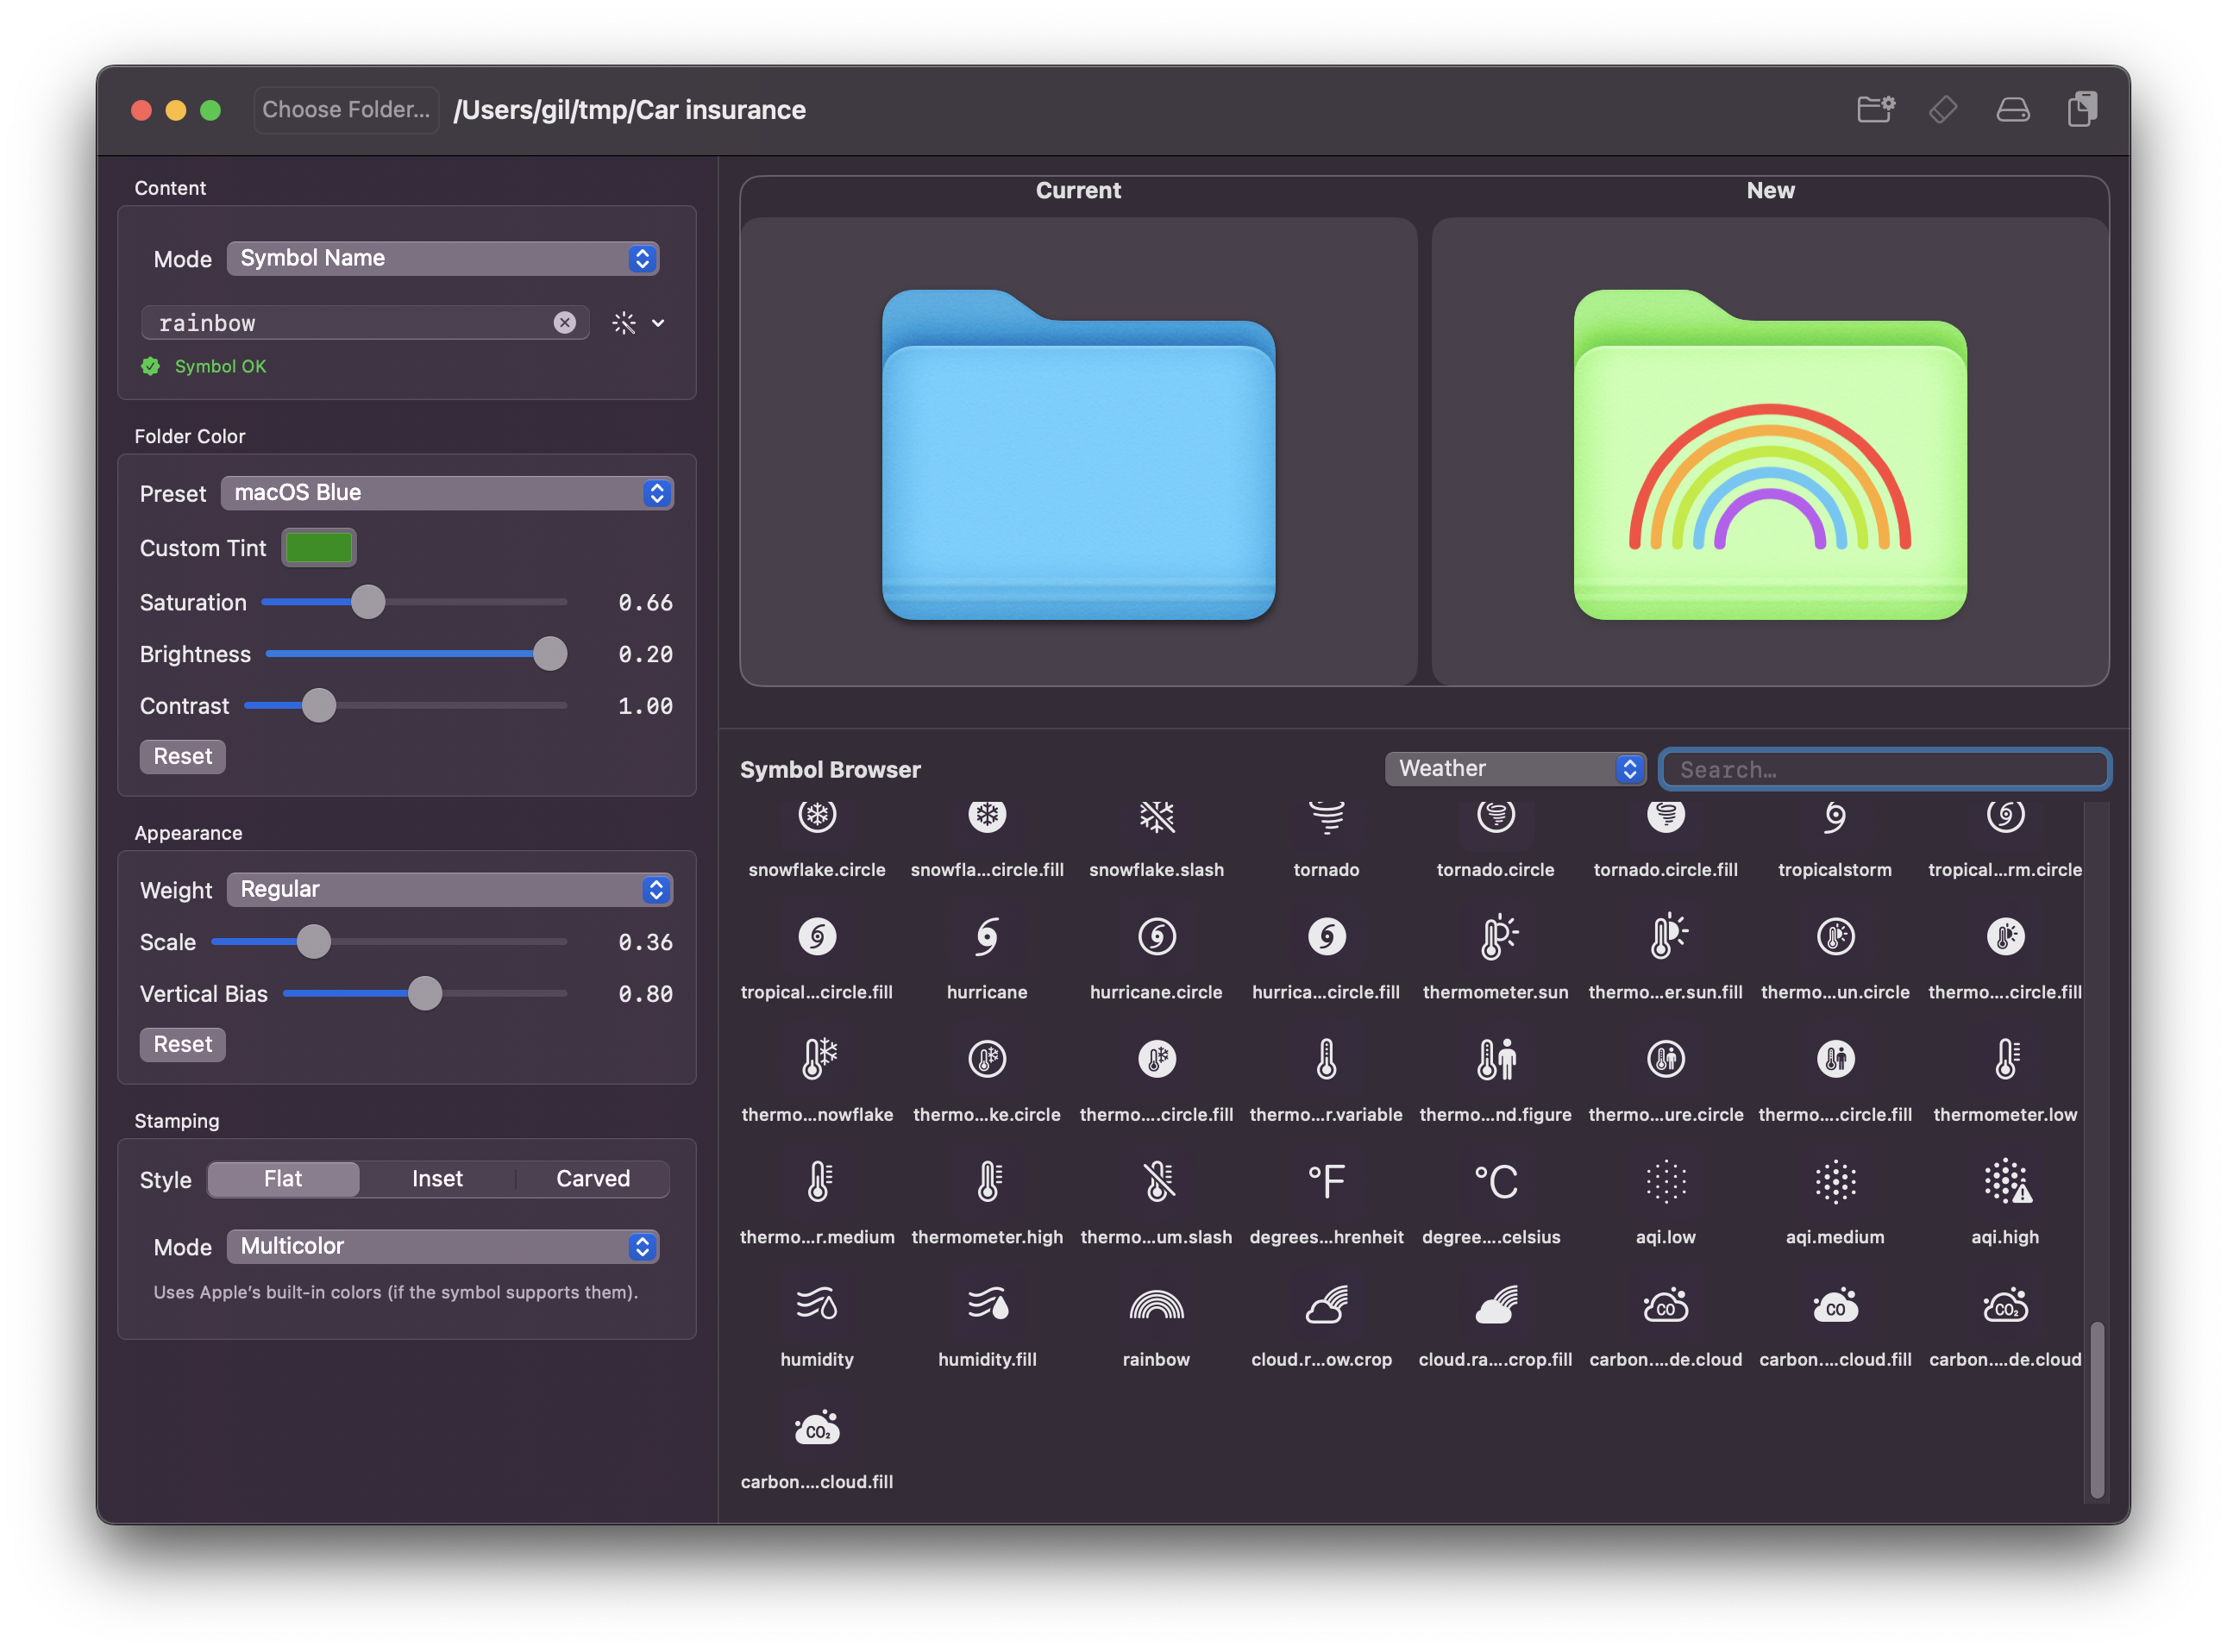Image resolution: width=2227 pixels, height=1652 pixels.
Task: Reset the Appearance settings
Action: 182,1044
